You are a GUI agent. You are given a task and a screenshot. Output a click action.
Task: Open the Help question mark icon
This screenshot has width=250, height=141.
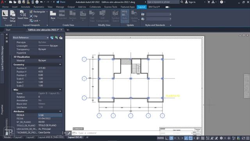[221, 2]
